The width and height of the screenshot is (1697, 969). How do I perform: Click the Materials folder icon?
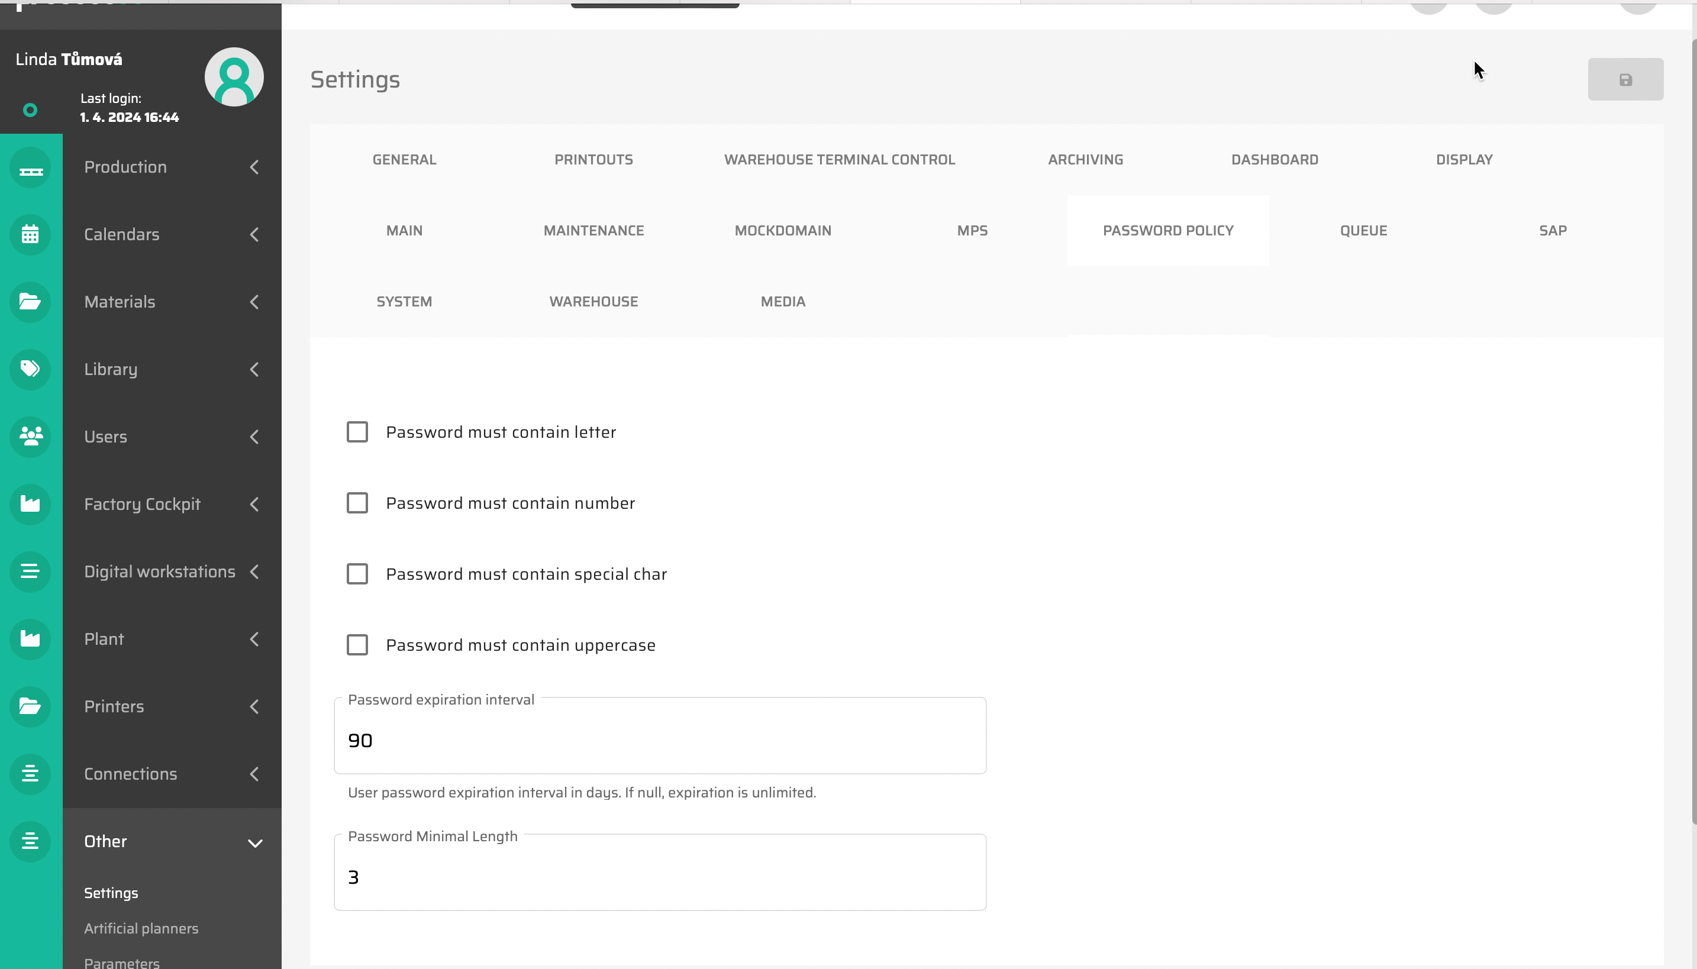tap(31, 302)
